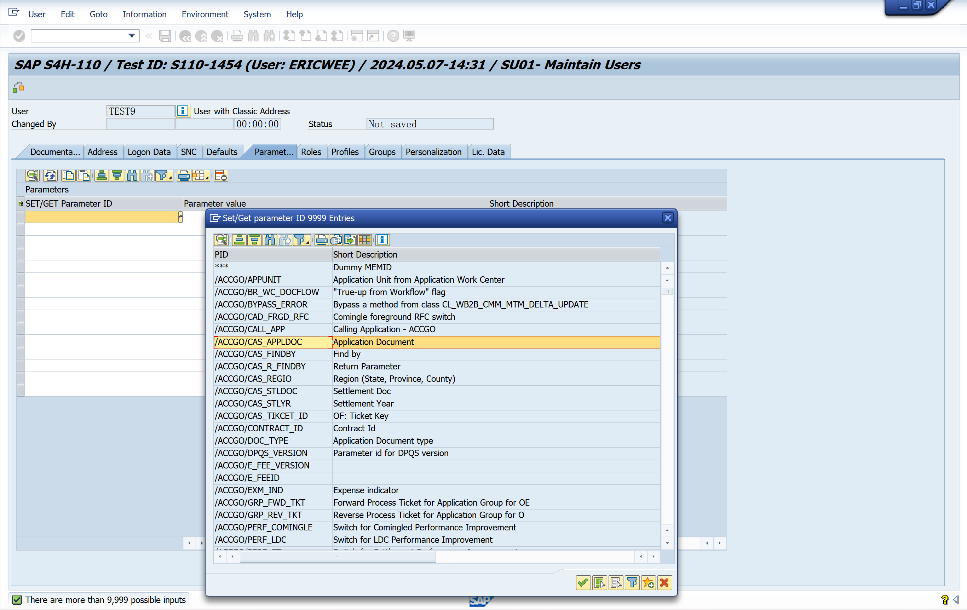Viewport: 967px width, 610px height.
Task: Switch to Logon Data tab
Action: pos(149,152)
